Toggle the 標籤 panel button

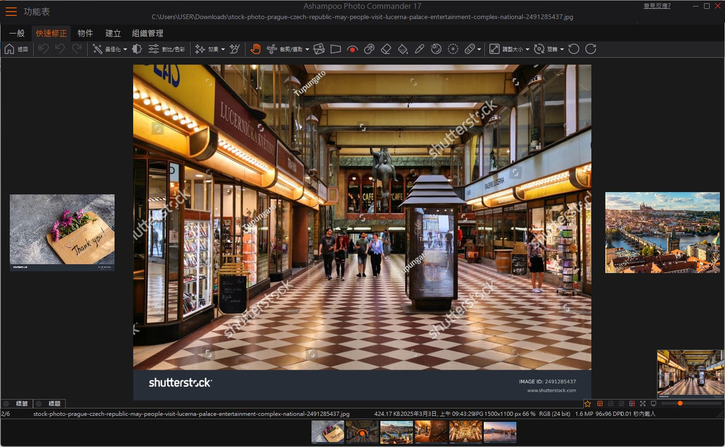coord(16,403)
